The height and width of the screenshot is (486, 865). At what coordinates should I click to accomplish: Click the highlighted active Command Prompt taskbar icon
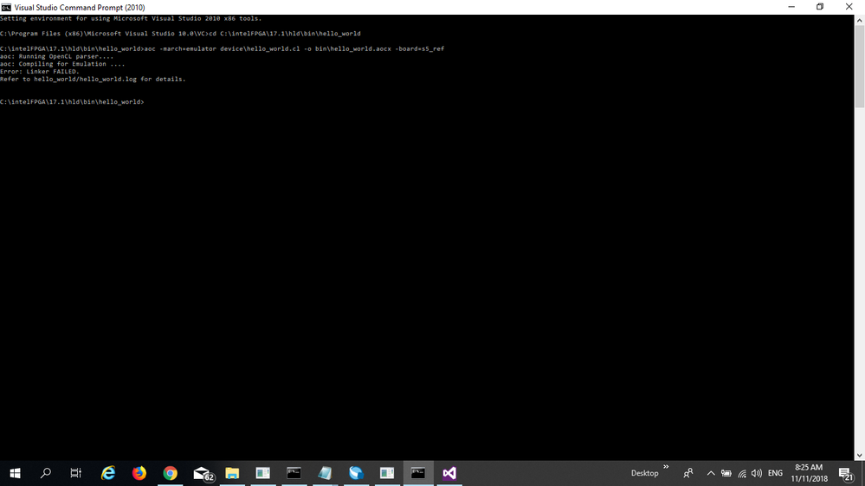(418, 473)
